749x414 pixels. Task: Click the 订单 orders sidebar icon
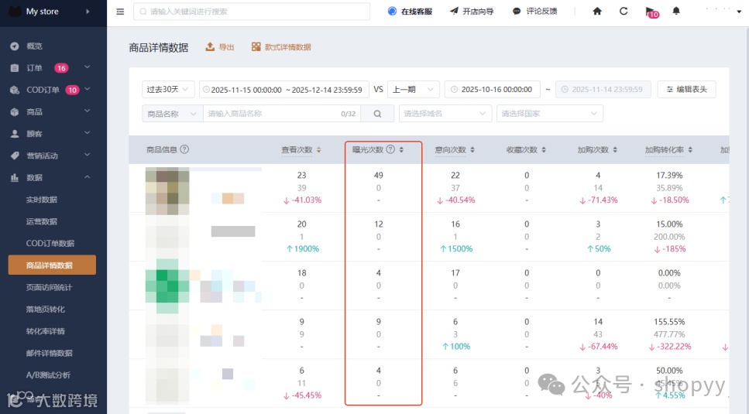coord(15,68)
